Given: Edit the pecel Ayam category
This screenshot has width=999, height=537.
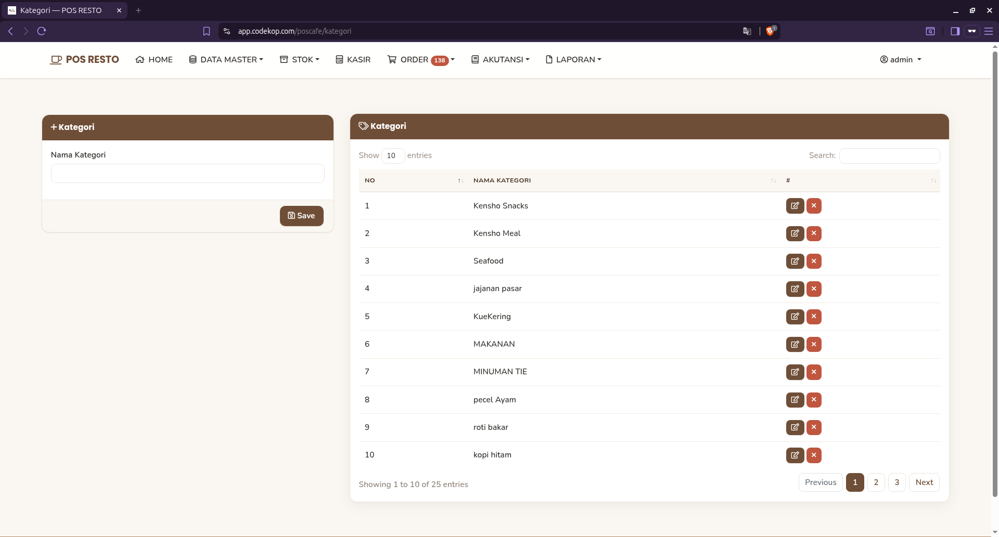Looking at the screenshot, I should [795, 400].
